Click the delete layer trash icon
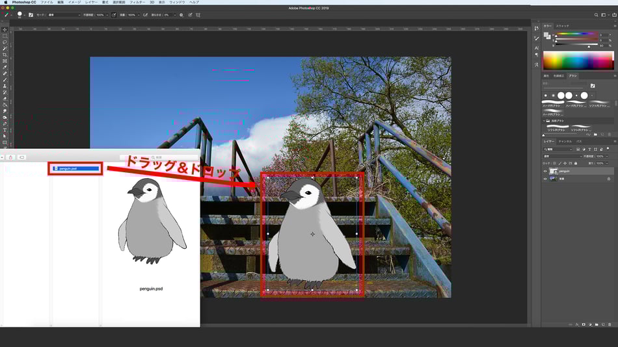The width and height of the screenshot is (618, 347). click(x=610, y=324)
